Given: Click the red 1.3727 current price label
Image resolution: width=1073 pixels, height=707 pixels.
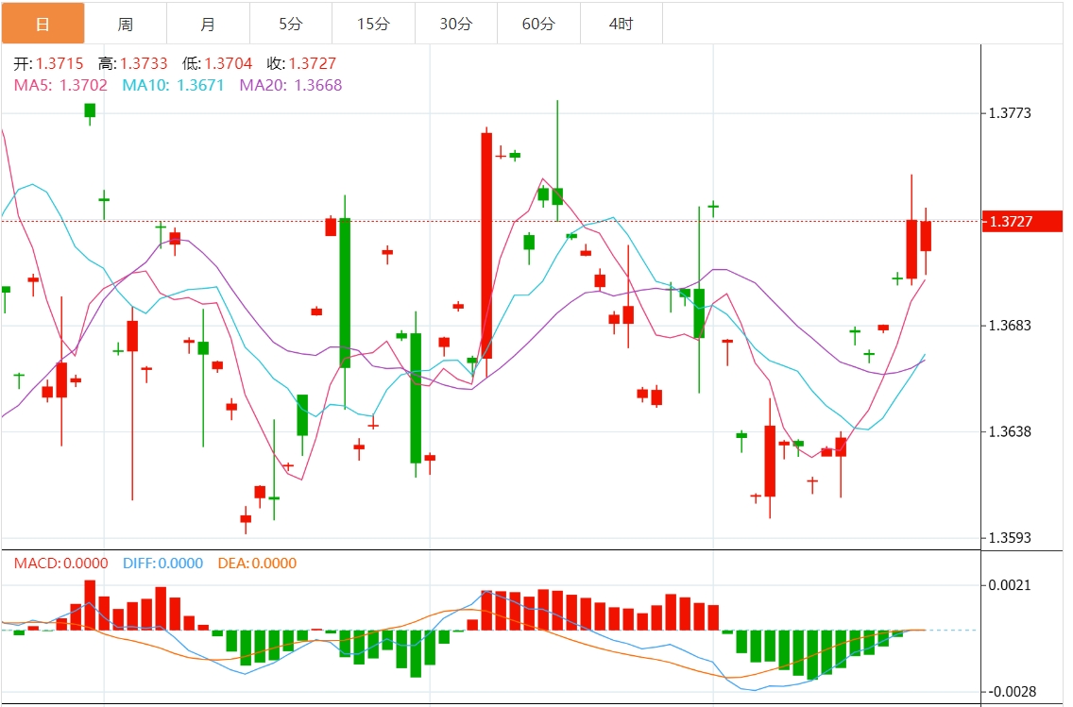Looking at the screenshot, I should pos(1022,222).
